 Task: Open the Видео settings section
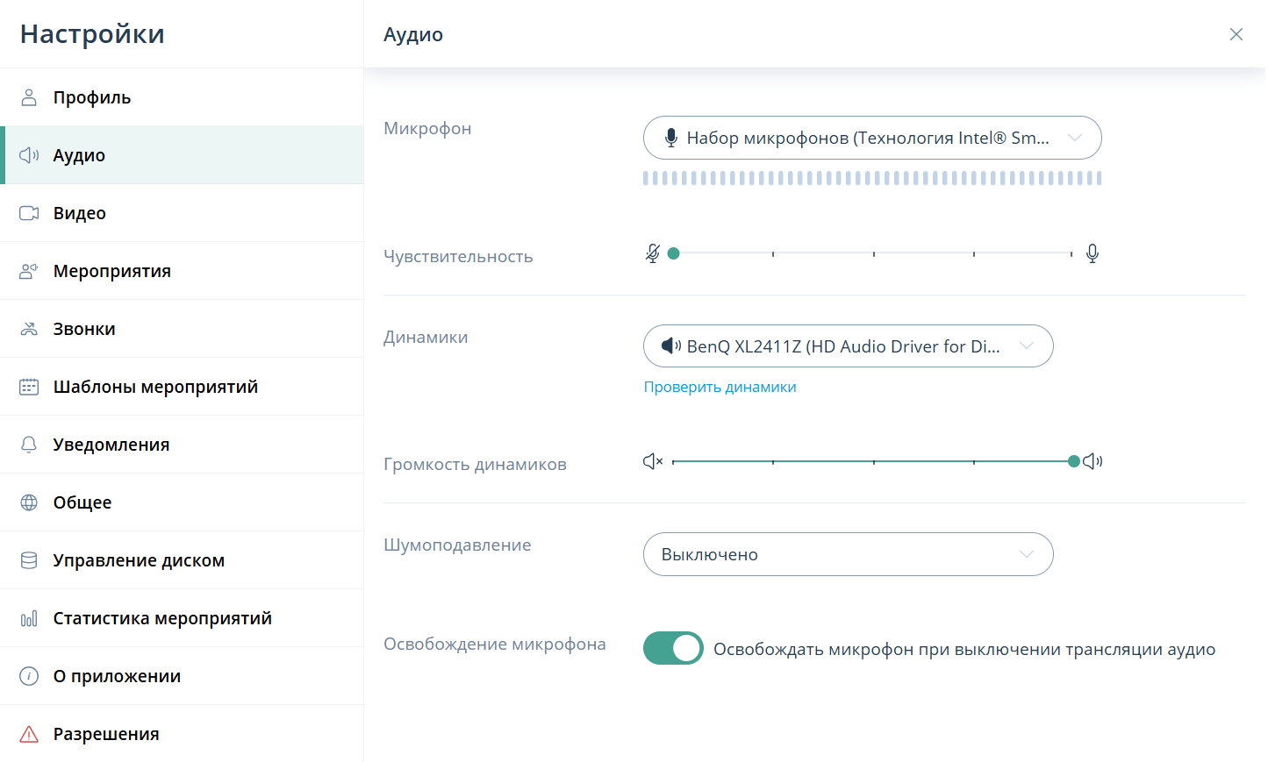point(182,213)
